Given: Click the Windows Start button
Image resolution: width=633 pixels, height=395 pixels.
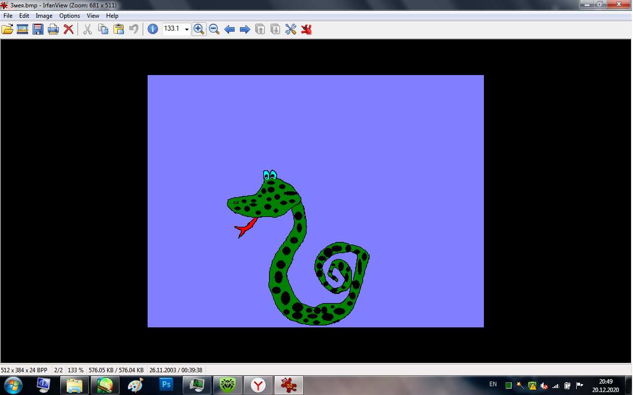Looking at the screenshot, I should (x=13, y=385).
